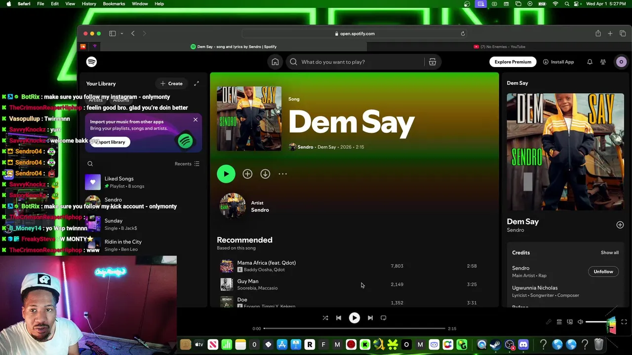Open Discord from the dock

(523, 345)
